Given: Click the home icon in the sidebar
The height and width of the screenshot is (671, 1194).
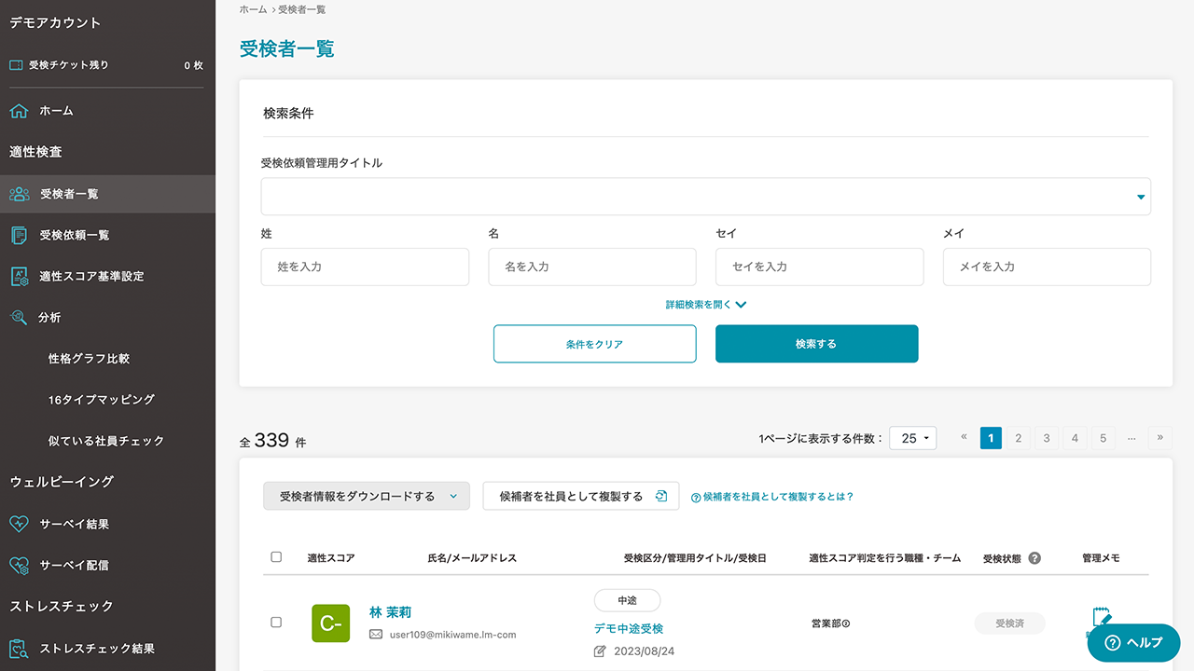Looking at the screenshot, I should coord(19,111).
